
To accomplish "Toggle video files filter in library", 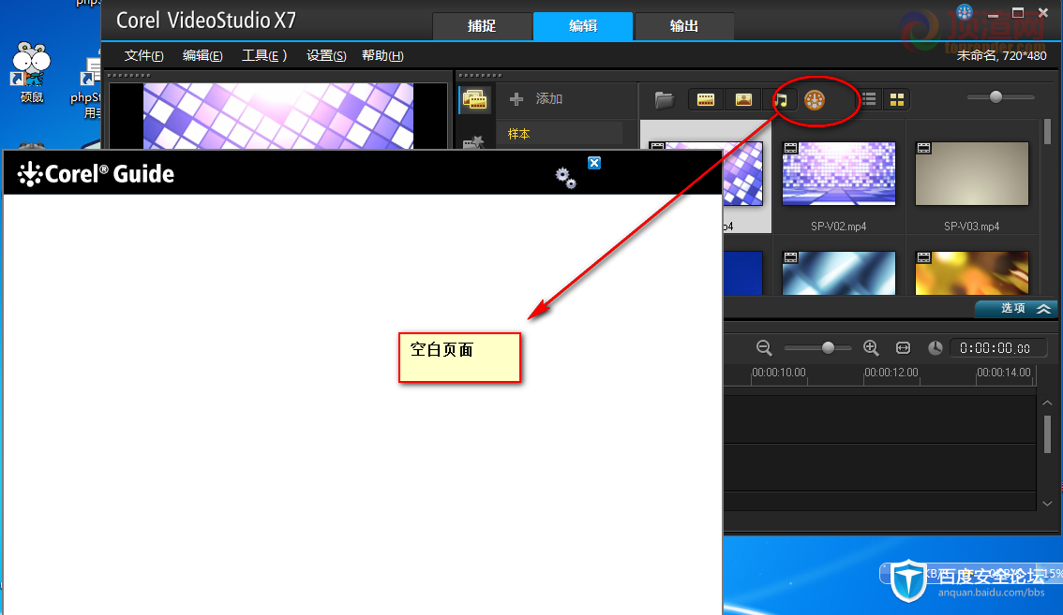I will 706,100.
